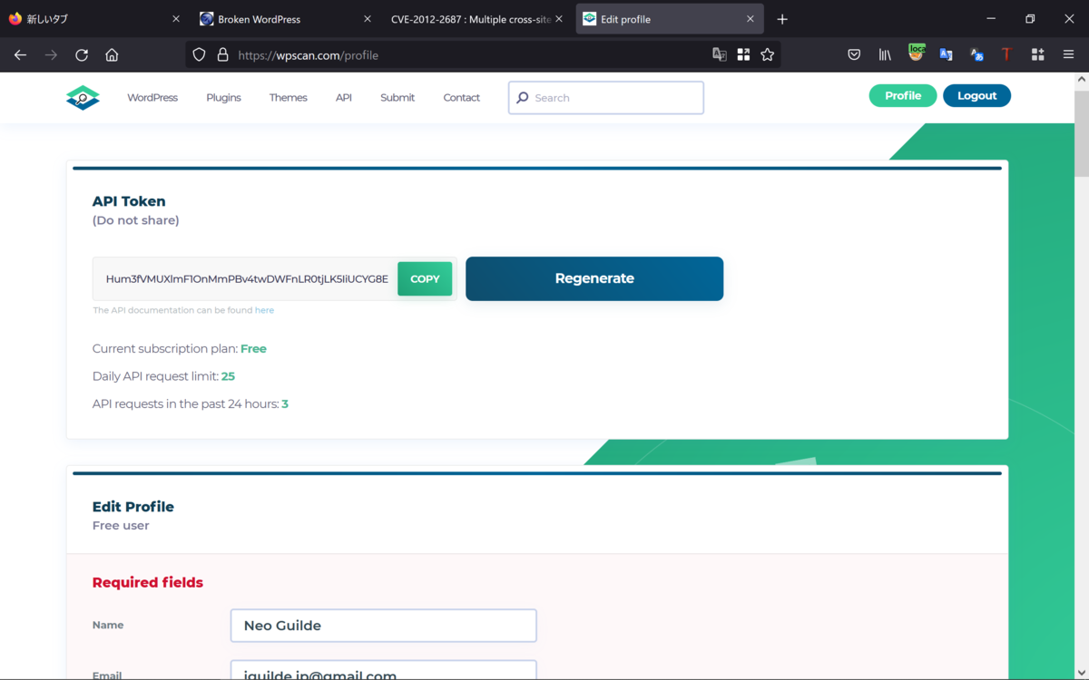Click the padlock site security icon
The image size is (1089, 680).
click(222, 55)
